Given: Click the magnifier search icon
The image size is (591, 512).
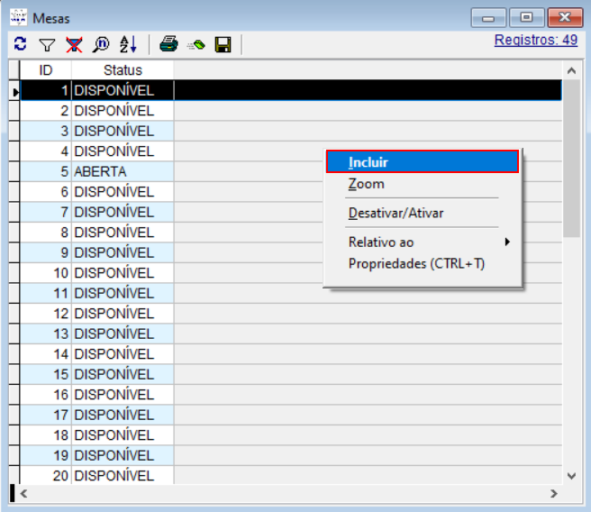Looking at the screenshot, I should 101,44.
